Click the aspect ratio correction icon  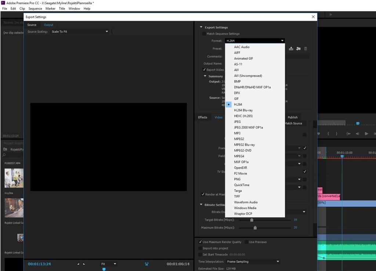[x=147, y=264]
